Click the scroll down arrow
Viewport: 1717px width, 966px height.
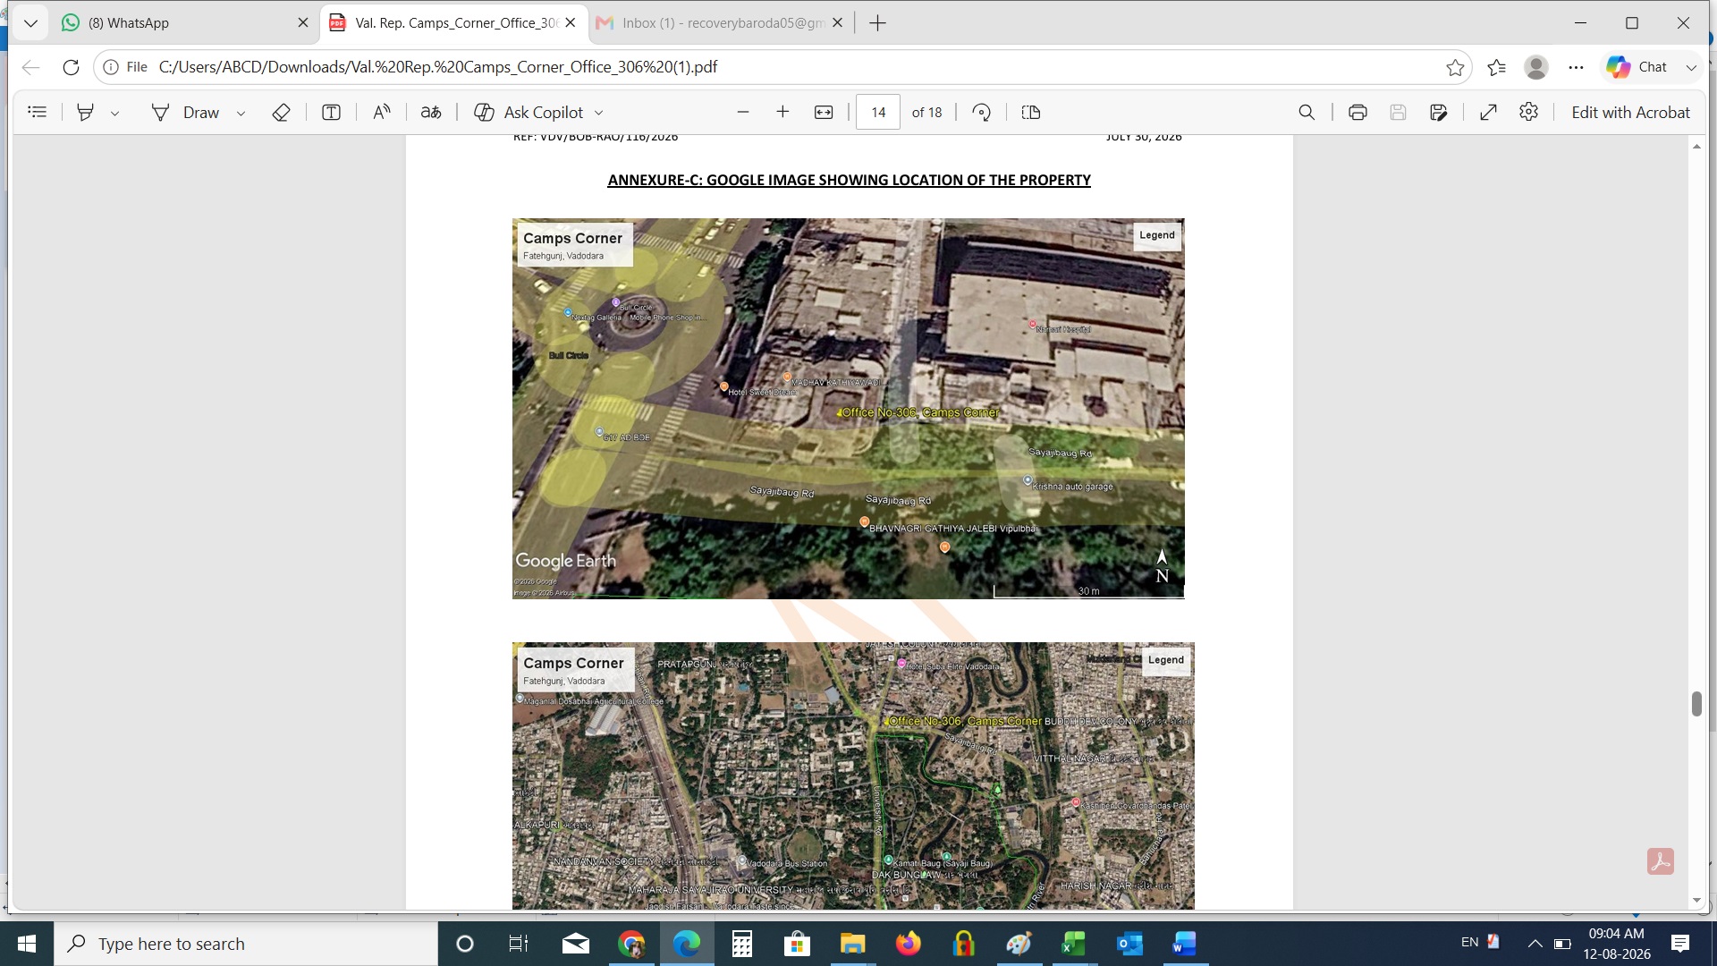[x=1696, y=901]
